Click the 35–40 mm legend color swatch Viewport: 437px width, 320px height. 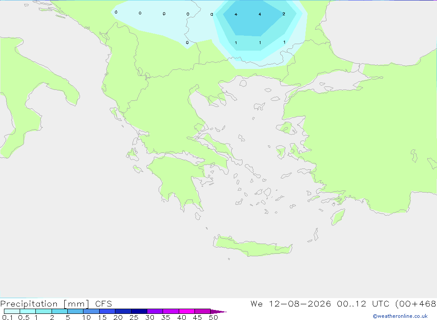tap(170, 311)
